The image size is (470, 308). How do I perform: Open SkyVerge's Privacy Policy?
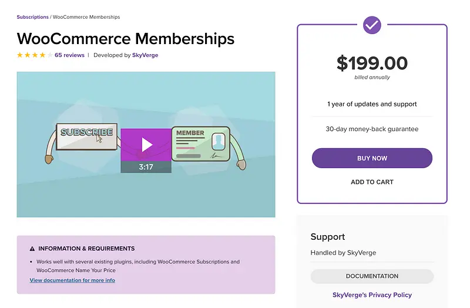tap(372, 295)
